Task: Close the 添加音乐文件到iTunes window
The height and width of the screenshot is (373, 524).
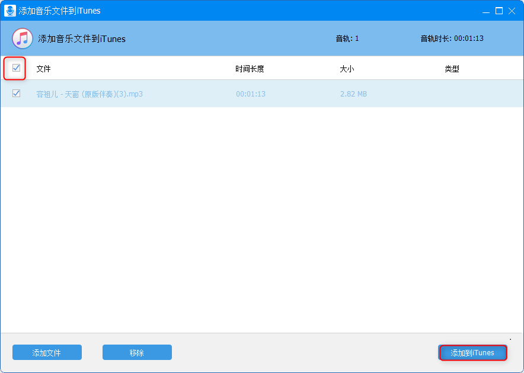Action: pos(512,11)
